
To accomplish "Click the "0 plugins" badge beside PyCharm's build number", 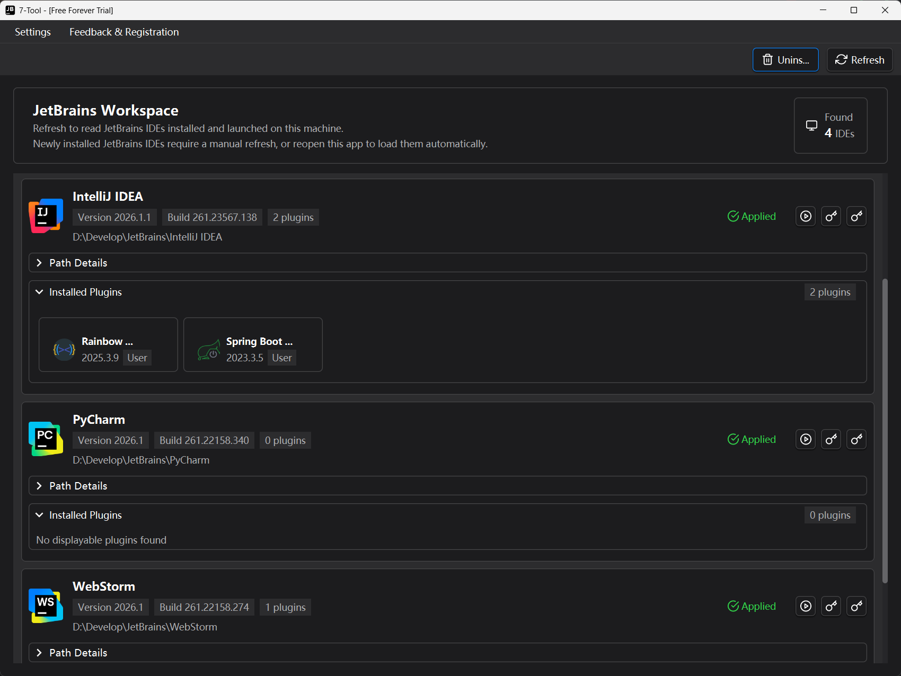I will click(285, 440).
